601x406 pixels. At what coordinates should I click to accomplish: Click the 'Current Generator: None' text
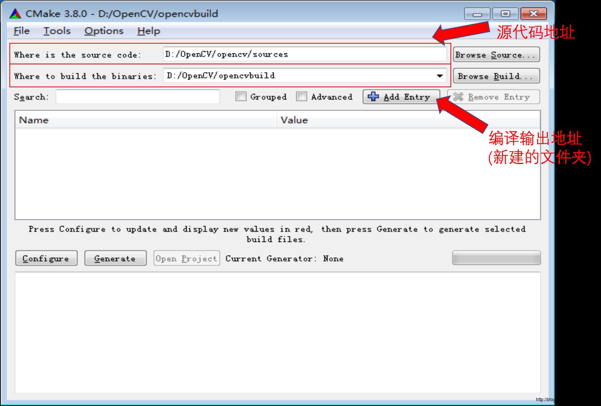(284, 259)
